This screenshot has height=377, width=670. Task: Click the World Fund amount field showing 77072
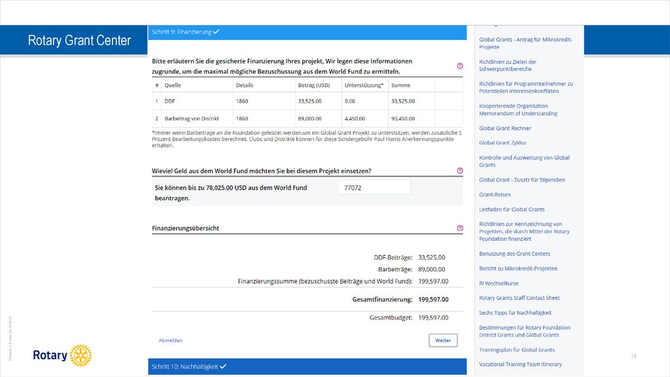point(374,188)
